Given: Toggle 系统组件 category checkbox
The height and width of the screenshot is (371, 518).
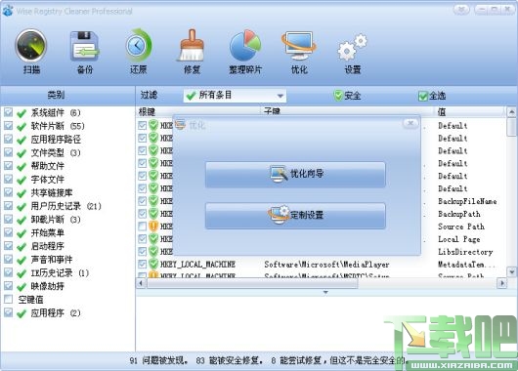Looking at the screenshot, I should (x=8, y=112).
